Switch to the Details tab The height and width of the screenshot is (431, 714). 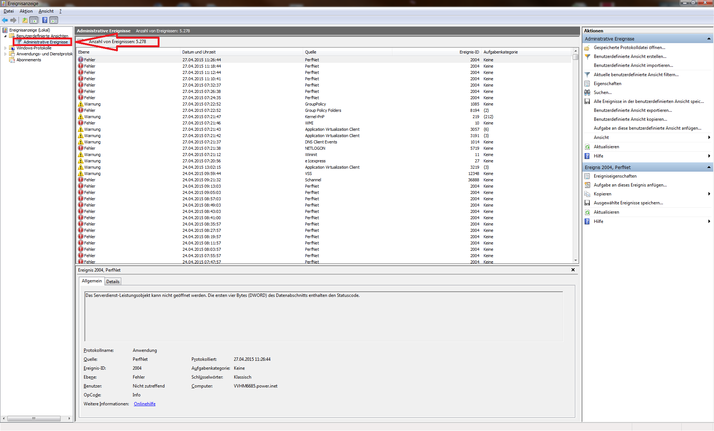(113, 282)
